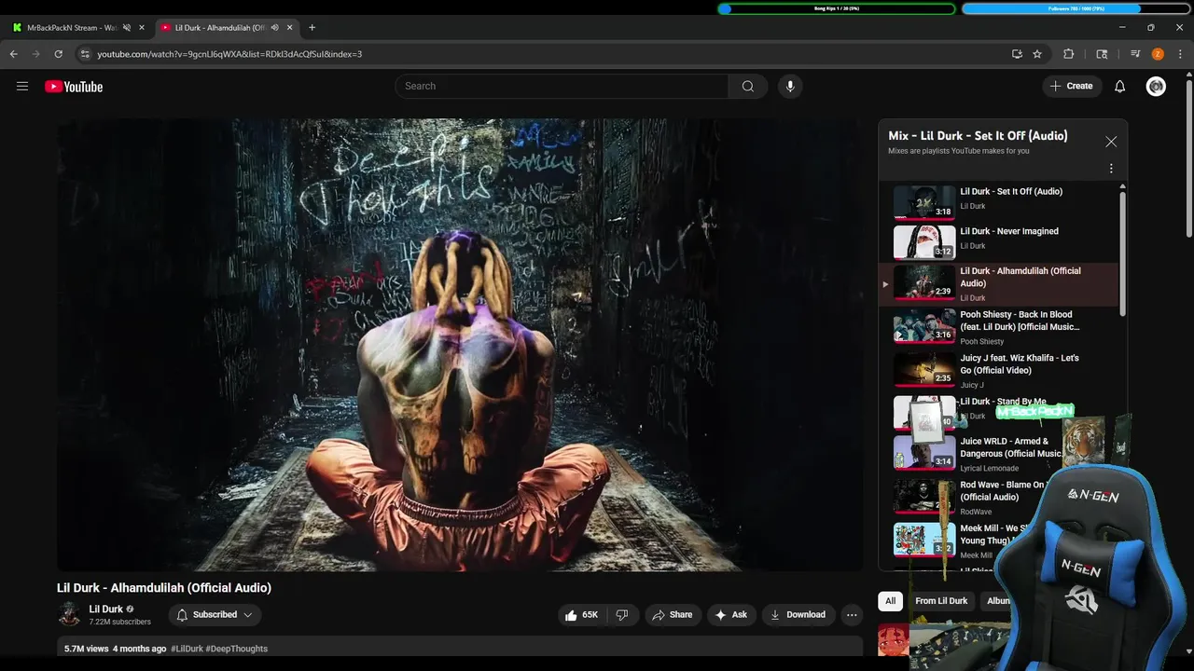View site information in the address bar
Screen dimensions: 1194x671
click(x=85, y=54)
